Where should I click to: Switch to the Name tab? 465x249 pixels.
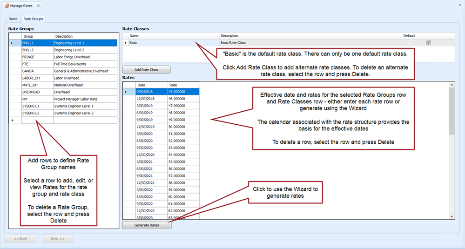click(13, 19)
